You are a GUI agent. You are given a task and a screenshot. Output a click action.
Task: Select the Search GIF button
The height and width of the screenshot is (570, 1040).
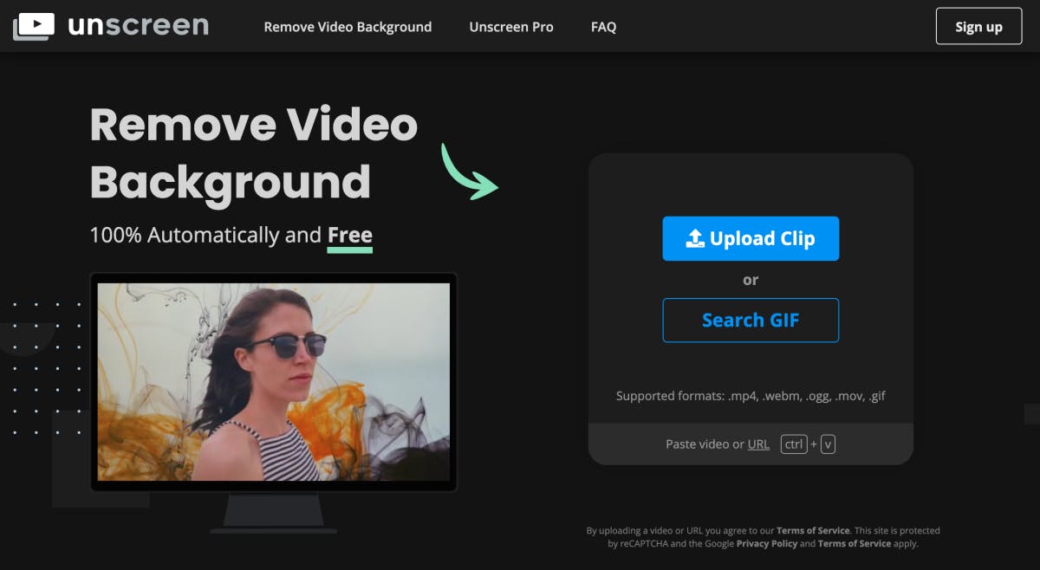(x=751, y=321)
